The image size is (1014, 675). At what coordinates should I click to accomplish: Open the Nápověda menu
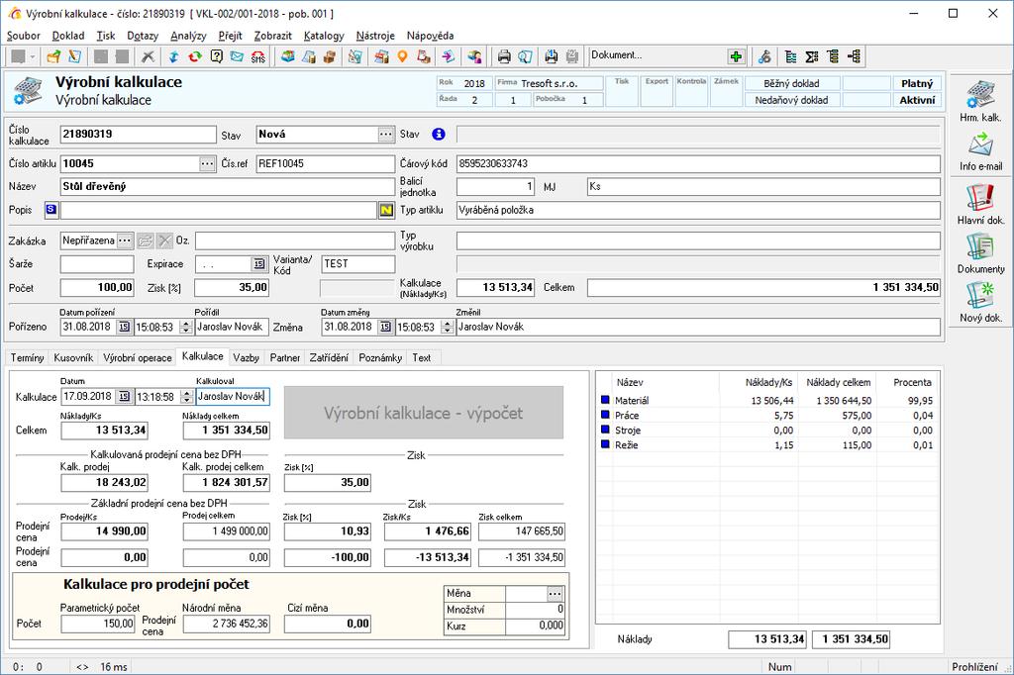pyautogui.click(x=430, y=36)
